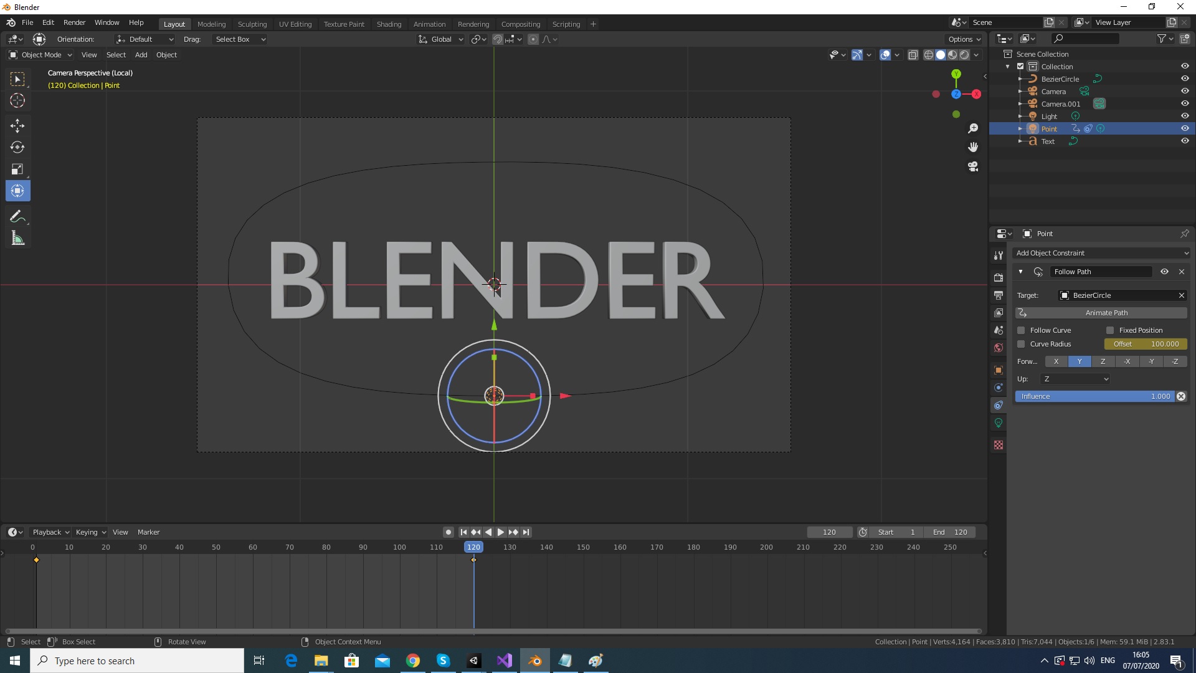Jump to the last frame in timeline
The height and width of the screenshot is (673, 1196).
tap(526, 532)
